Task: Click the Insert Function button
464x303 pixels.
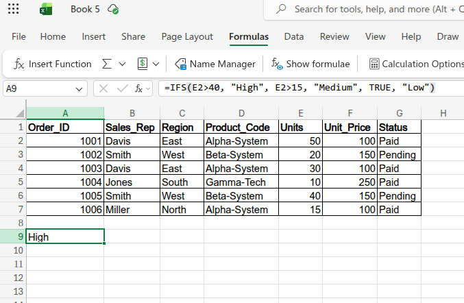Action: 53,64
